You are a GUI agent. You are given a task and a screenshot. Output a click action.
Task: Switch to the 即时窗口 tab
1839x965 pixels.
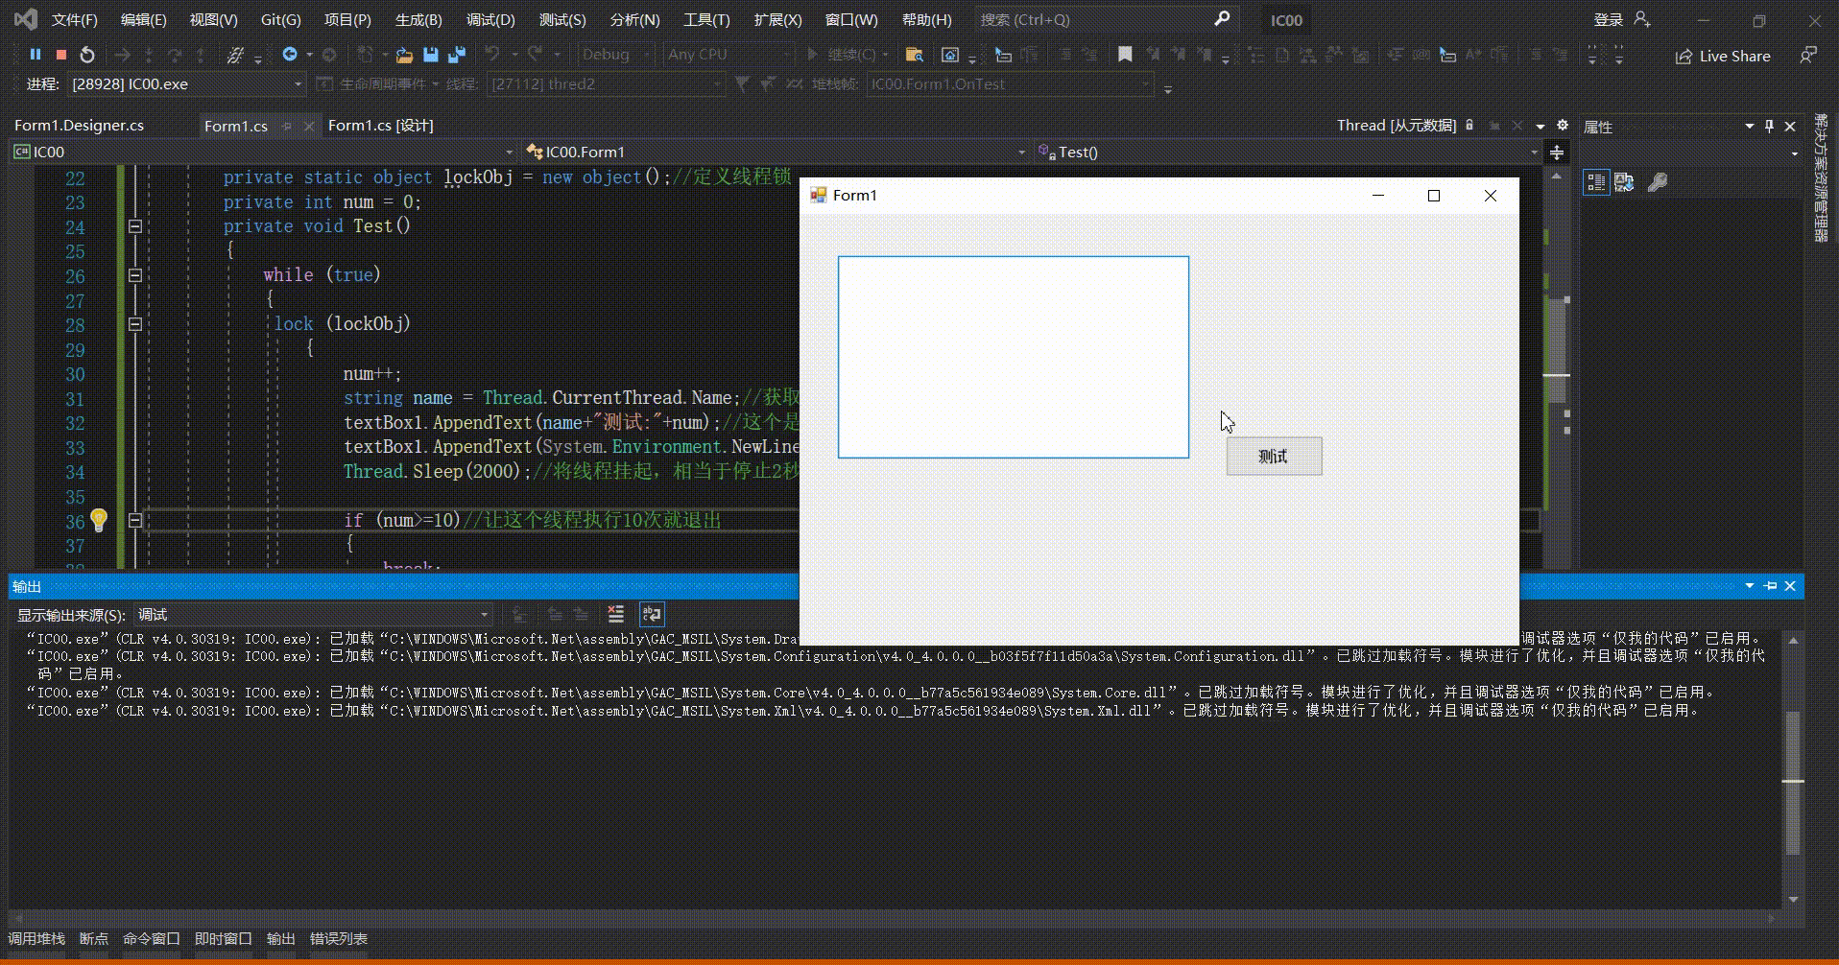[224, 939]
